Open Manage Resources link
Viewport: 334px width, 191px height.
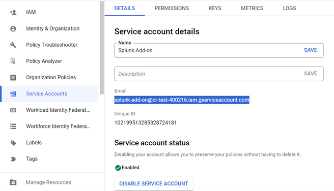(49, 182)
